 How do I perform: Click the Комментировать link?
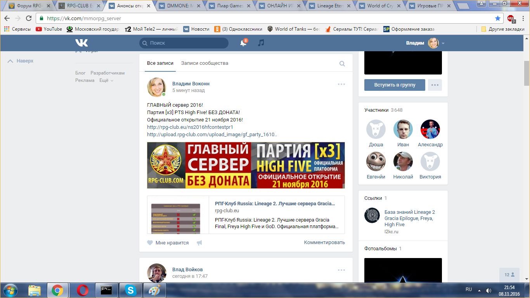(x=324, y=243)
